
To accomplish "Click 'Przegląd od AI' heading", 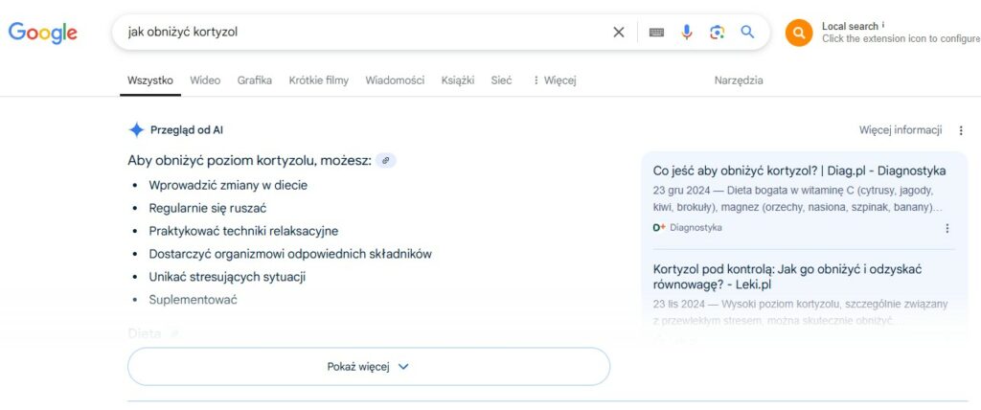I will pos(187,130).
